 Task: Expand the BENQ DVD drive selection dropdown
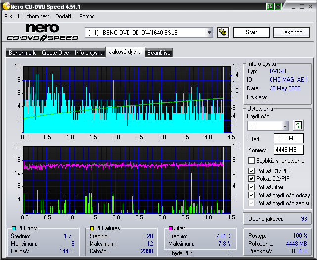click(x=210, y=32)
